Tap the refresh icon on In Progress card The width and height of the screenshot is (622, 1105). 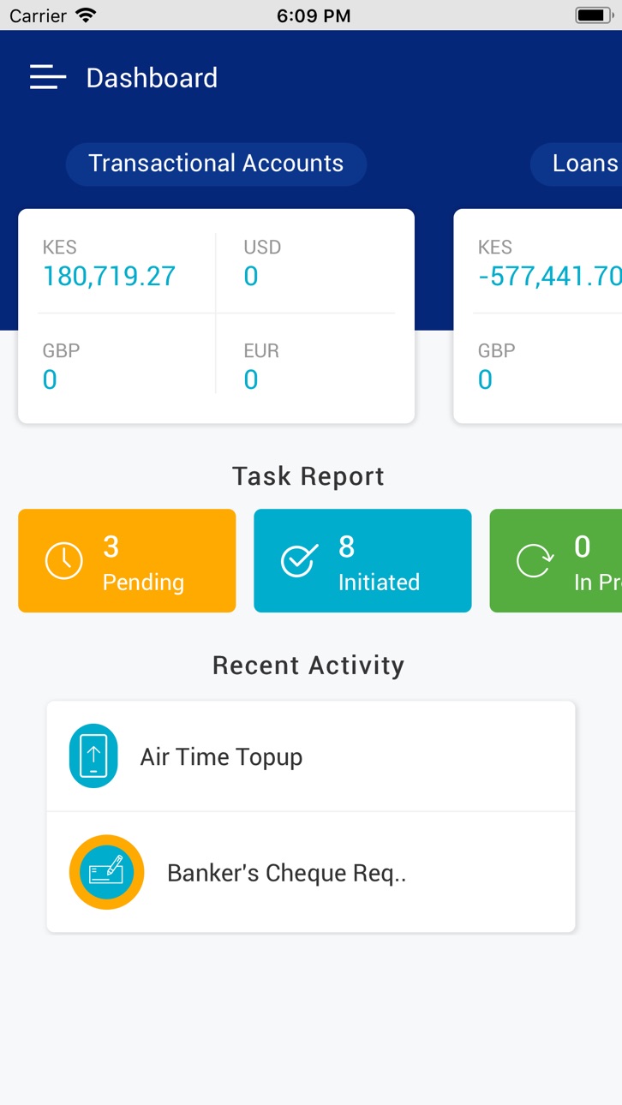pos(535,561)
